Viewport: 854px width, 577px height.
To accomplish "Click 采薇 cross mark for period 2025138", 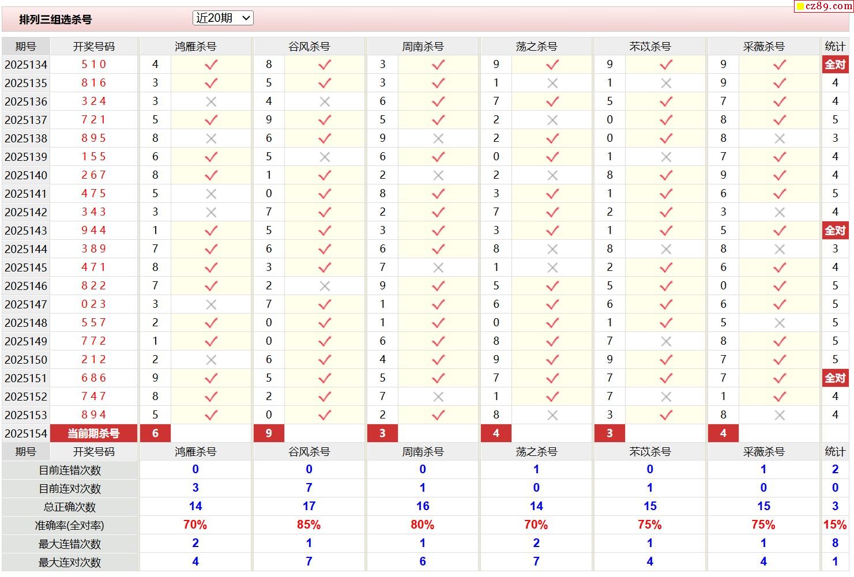I will click(x=780, y=138).
